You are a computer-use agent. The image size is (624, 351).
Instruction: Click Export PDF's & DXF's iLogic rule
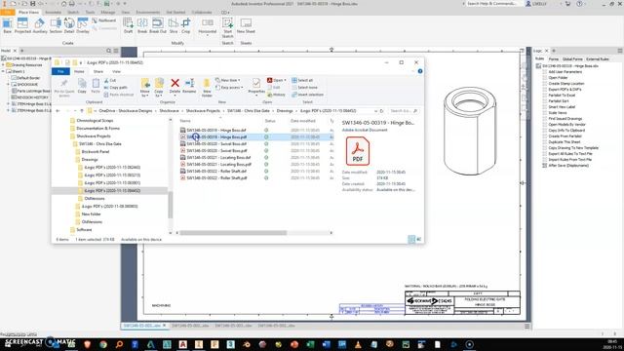tap(565, 90)
